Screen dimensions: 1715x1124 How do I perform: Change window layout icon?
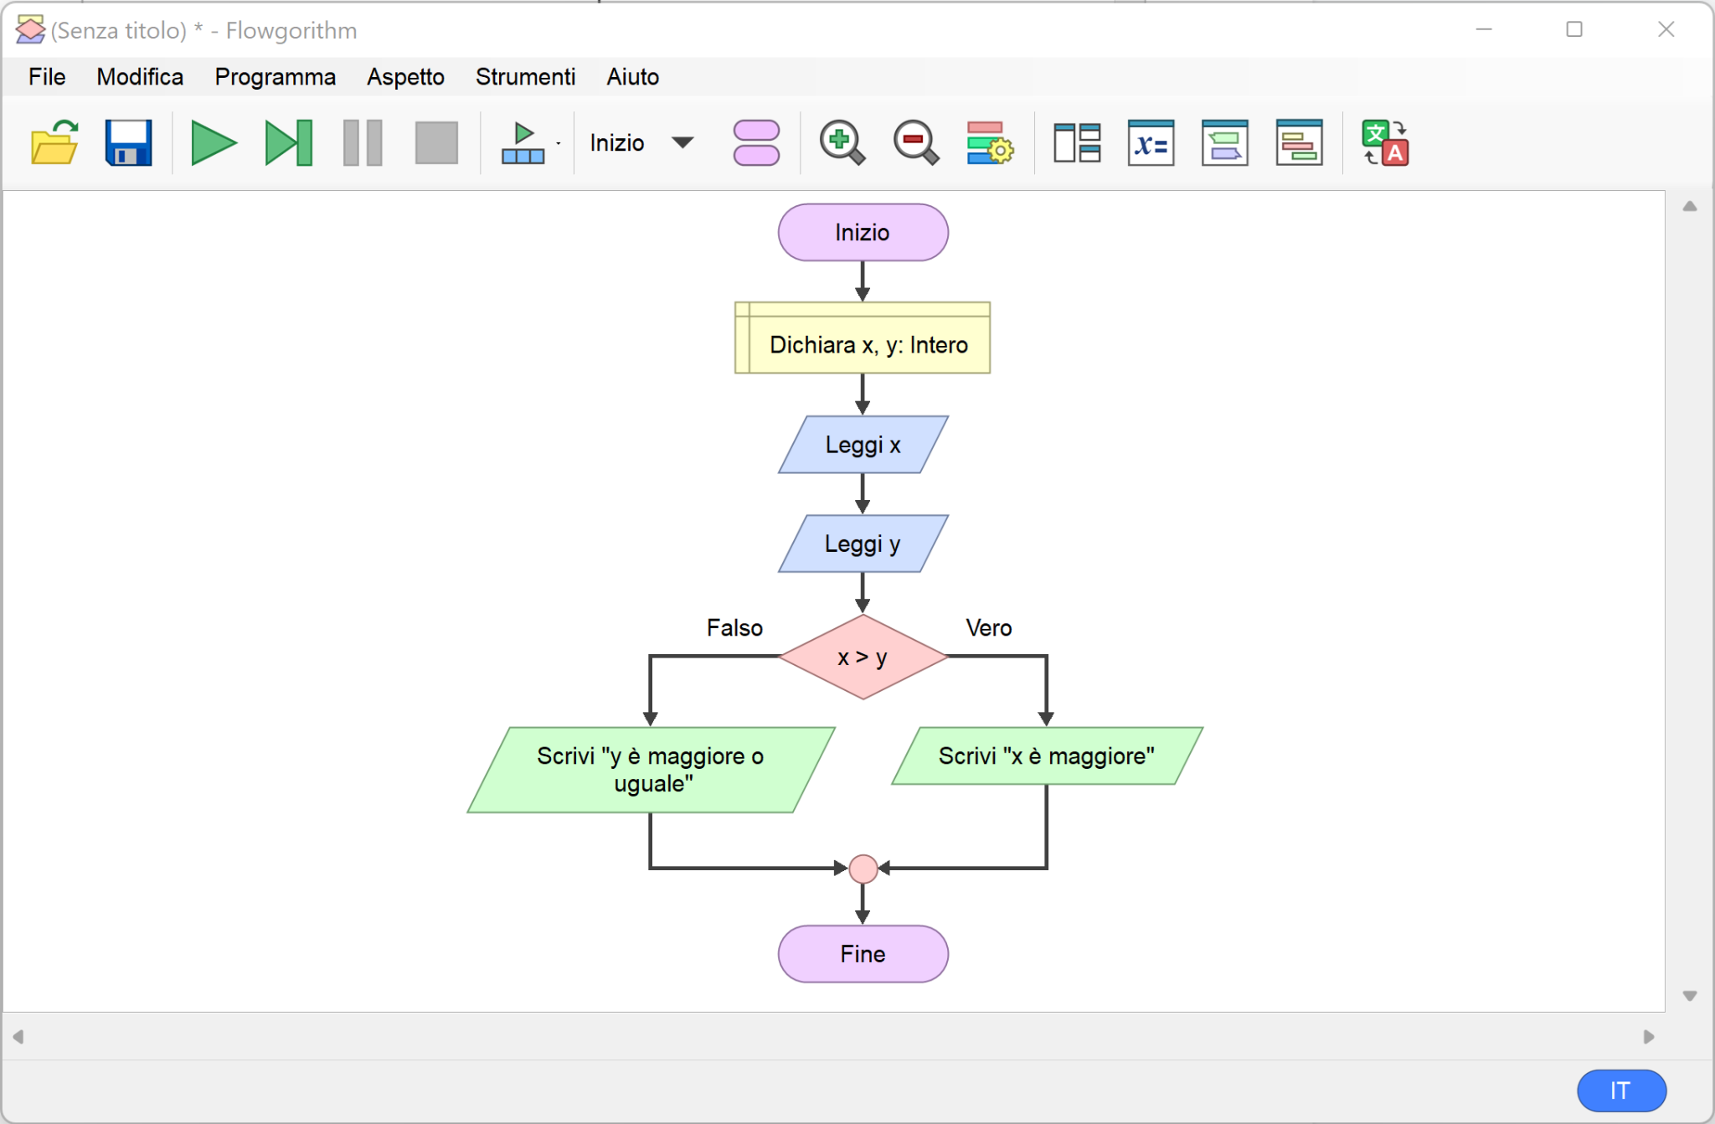coord(1077,142)
